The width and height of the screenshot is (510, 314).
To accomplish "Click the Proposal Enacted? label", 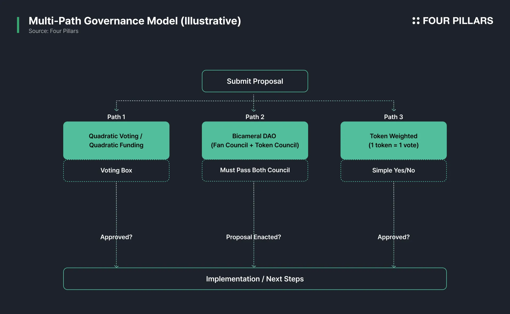I will point(253,237).
